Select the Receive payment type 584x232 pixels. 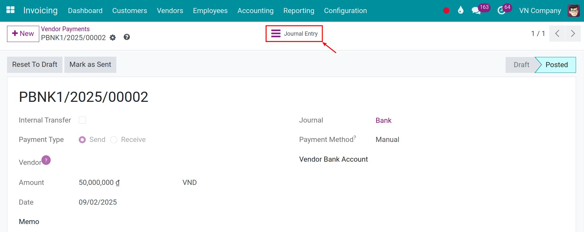114,140
